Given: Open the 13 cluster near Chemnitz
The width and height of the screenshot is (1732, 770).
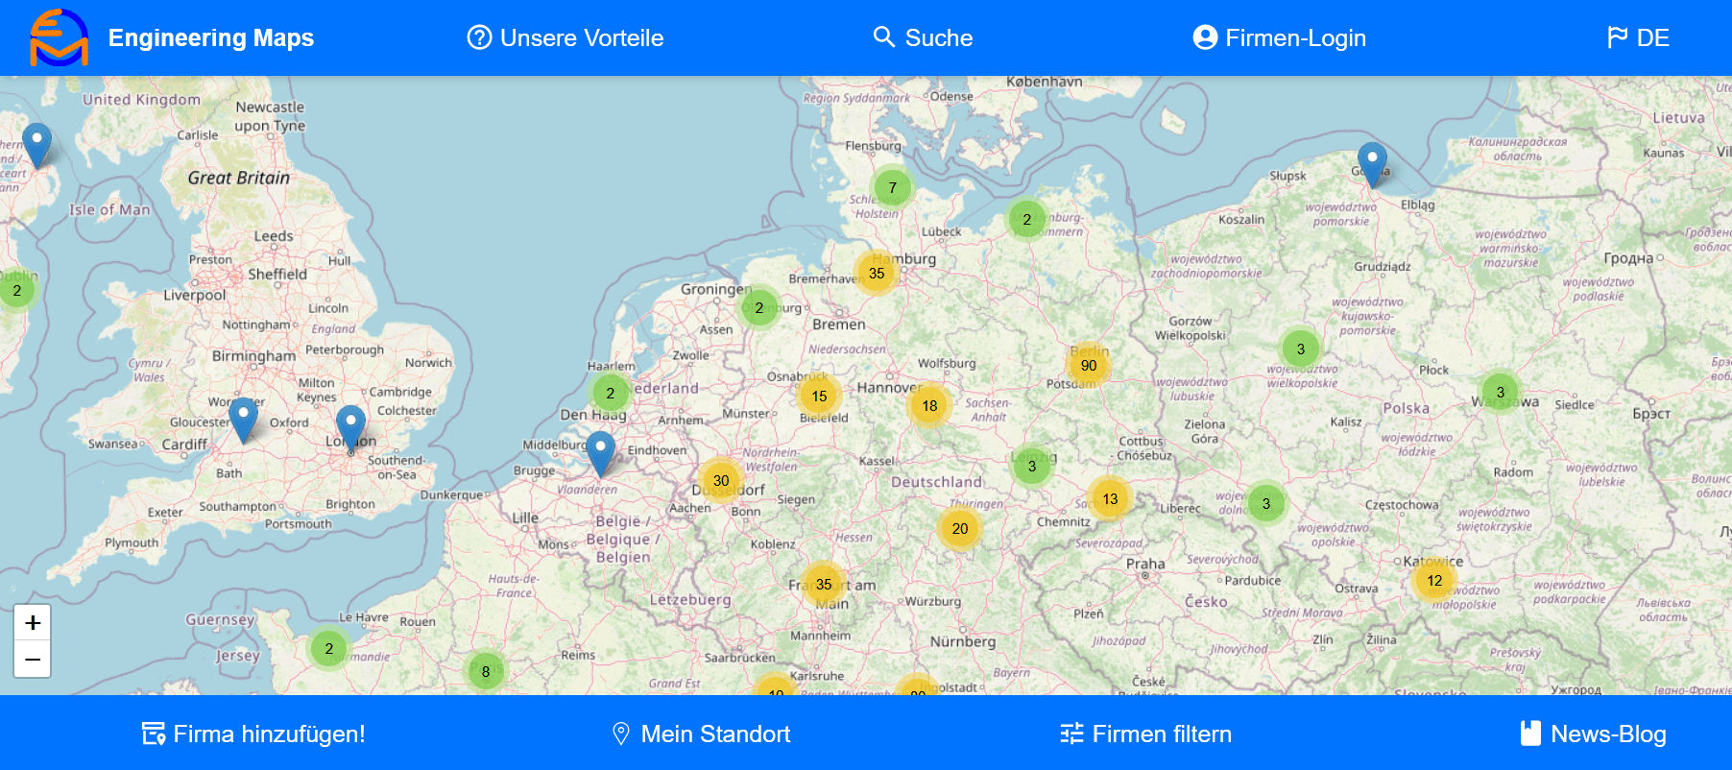Looking at the screenshot, I should 1110,499.
